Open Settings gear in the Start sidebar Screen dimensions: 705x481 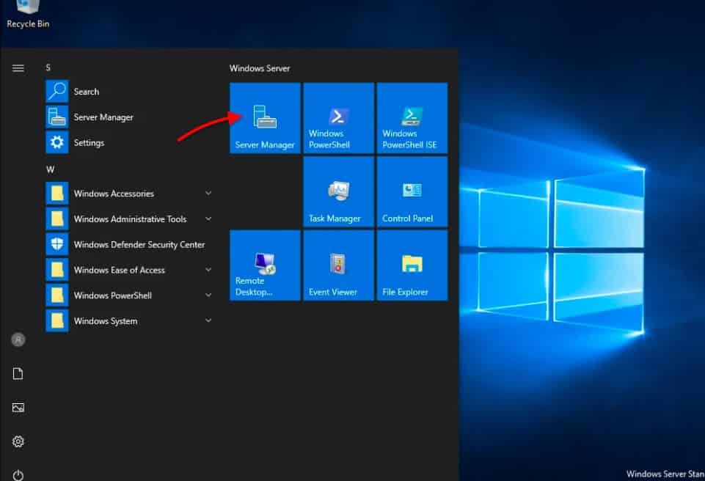18,441
